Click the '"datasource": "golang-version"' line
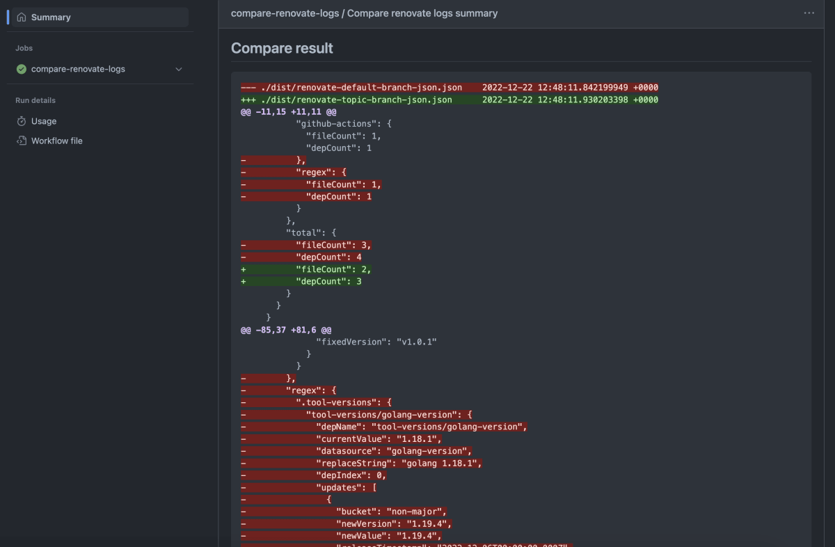 pos(356,451)
